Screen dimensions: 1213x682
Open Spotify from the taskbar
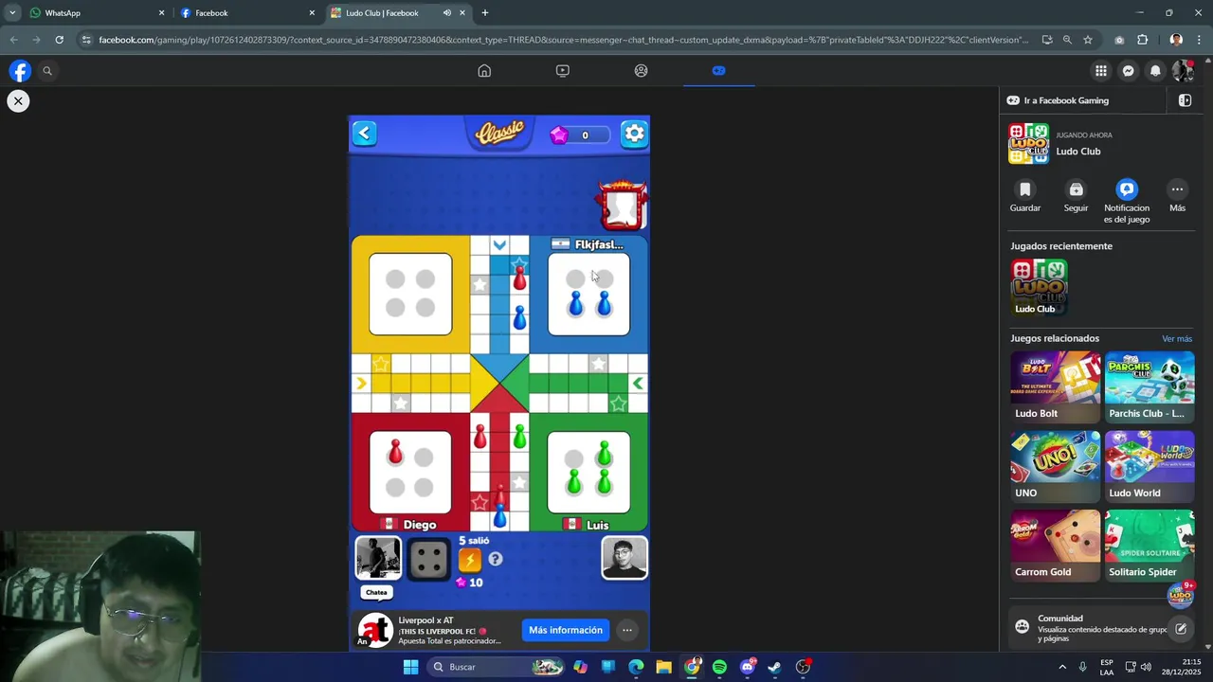tap(719, 667)
